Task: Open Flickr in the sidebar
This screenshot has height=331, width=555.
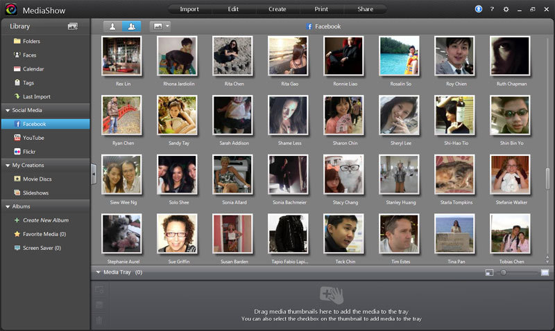Action: click(31, 152)
